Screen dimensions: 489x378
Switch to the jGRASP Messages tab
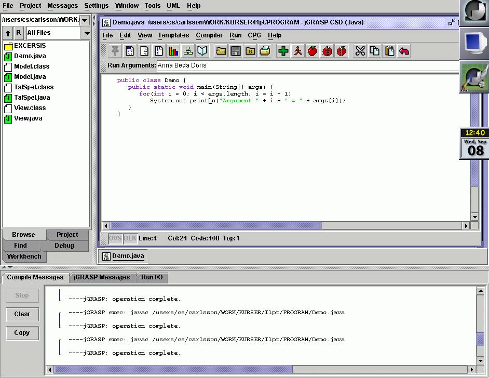coord(102,277)
